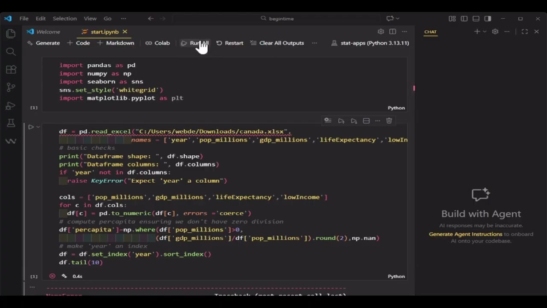The width and height of the screenshot is (547, 308).
Task: Select the stat-apps Python 3.13.11 kernel picker
Action: tap(370, 43)
